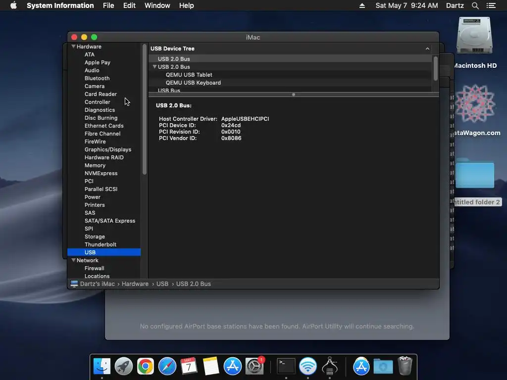Select ATA in the sidebar
Screen dimensions: 507x380
(x=90, y=54)
